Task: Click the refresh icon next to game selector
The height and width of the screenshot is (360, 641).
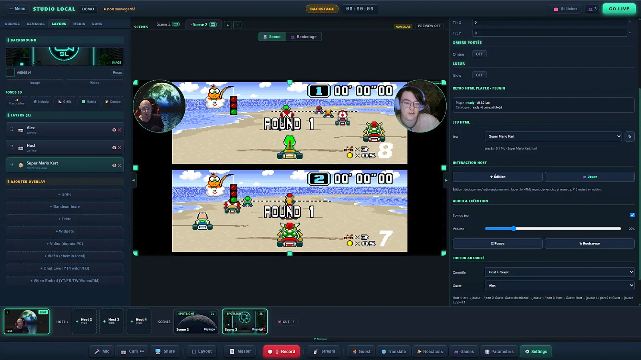Action: 629,136
